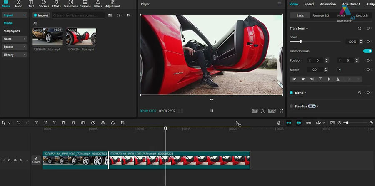Select the pointer tool in the timeline toolbar

click(4, 123)
